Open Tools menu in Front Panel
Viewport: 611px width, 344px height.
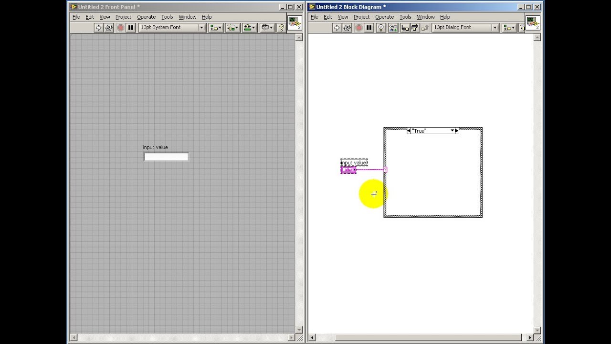pyautogui.click(x=167, y=17)
